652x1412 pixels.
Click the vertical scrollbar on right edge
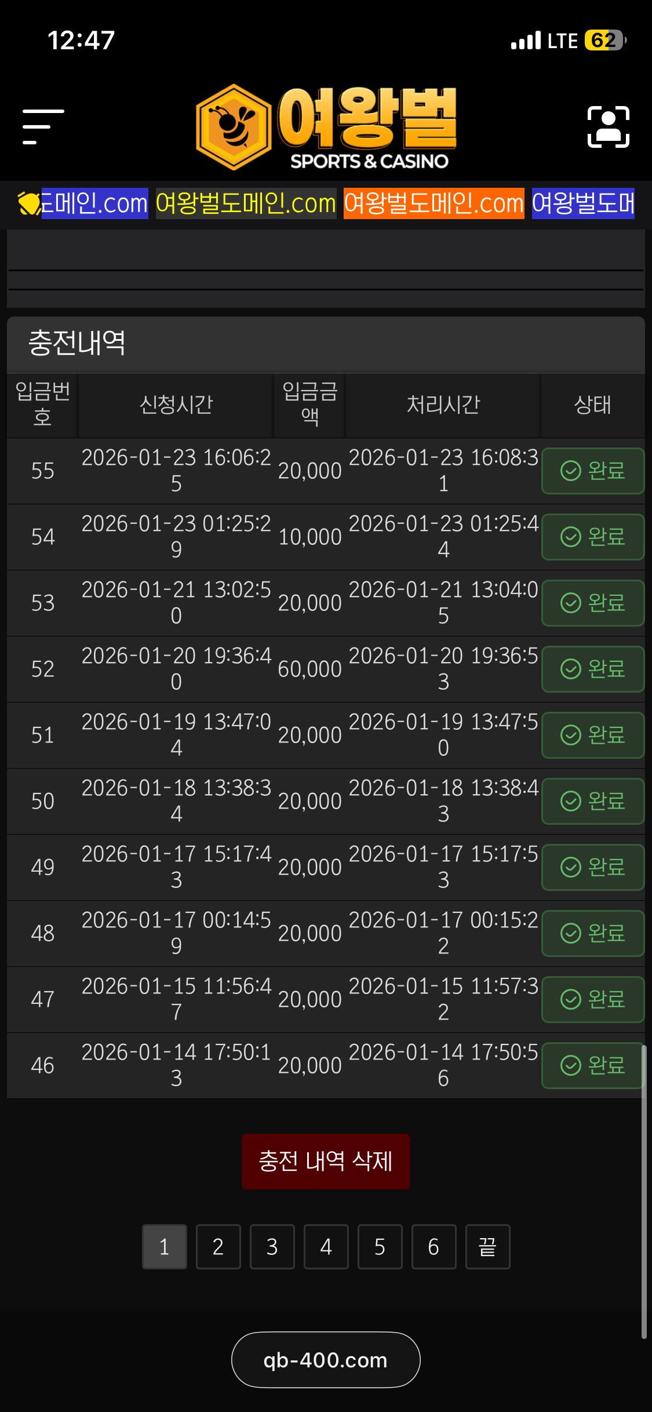coord(643,1188)
